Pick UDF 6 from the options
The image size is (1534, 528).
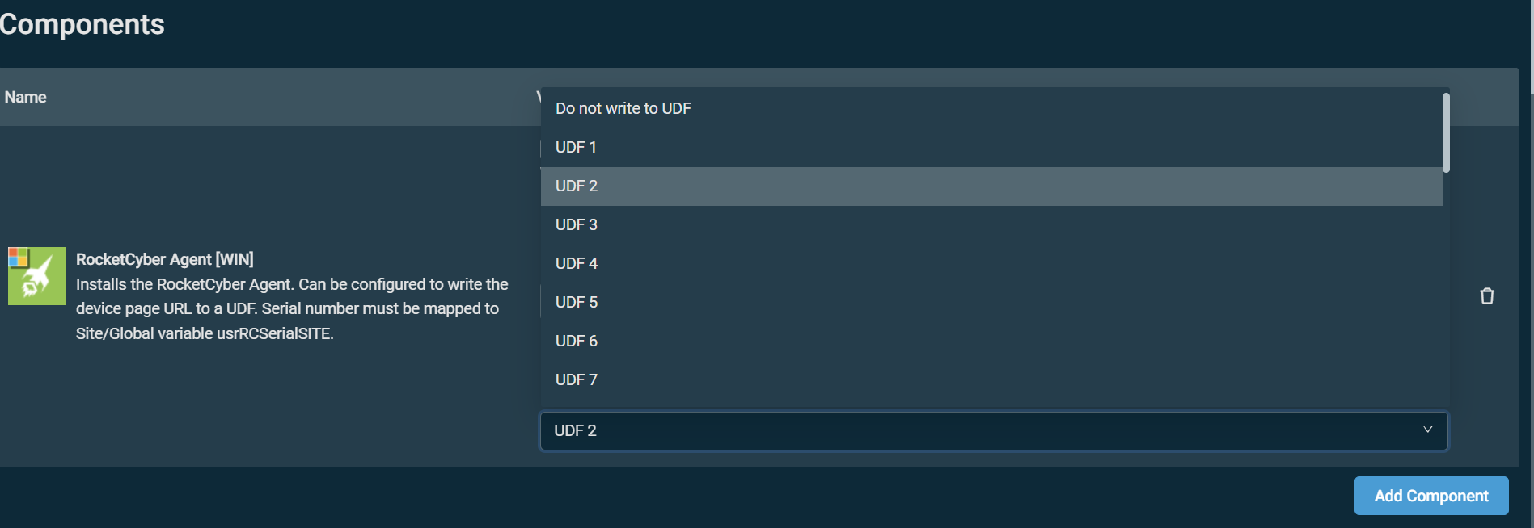[x=577, y=341]
